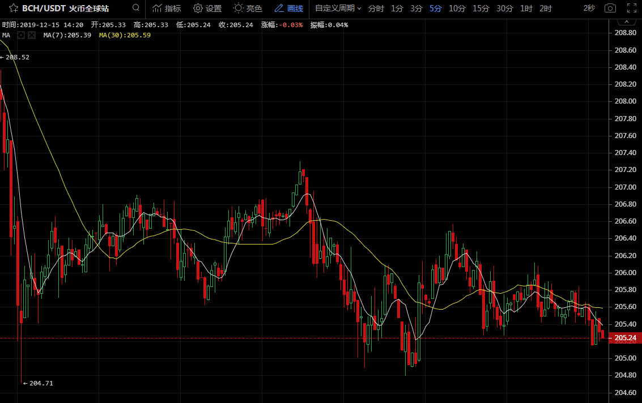Open MA indicator settings gear
The image size is (642, 403).
[x=21, y=35]
